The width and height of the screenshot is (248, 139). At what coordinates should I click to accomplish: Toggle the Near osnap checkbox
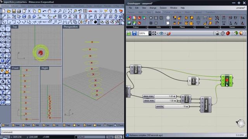14,125
